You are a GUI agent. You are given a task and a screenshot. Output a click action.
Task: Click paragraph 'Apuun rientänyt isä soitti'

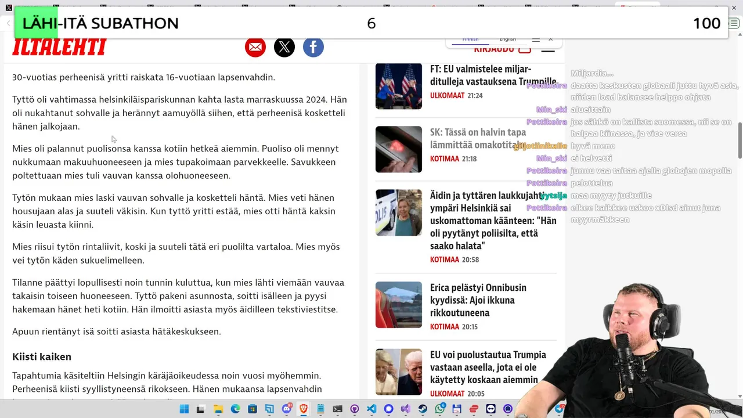click(x=117, y=331)
